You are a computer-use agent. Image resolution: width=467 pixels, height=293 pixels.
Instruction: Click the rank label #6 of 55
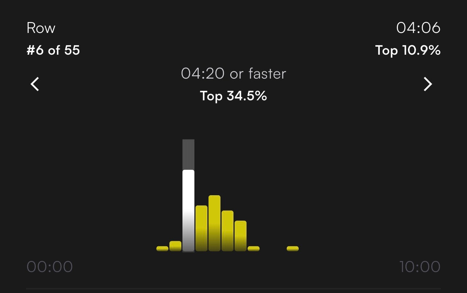tap(53, 50)
